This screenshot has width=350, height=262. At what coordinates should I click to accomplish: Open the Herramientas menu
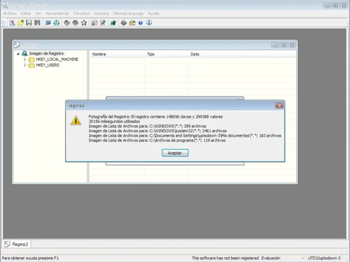tap(57, 14)
